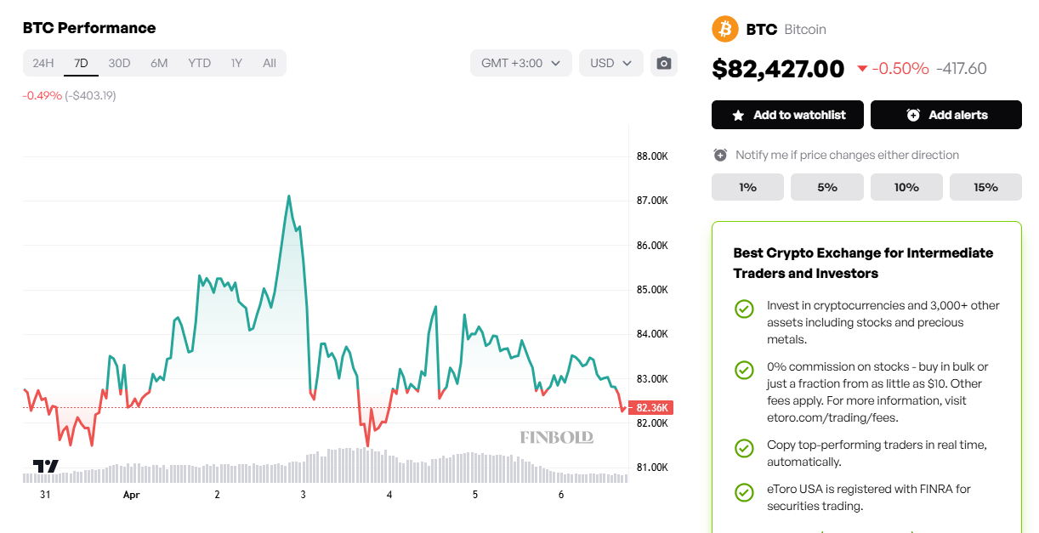The width and height of the screenshot is (1039, 533).
Task: Open the GMT +3:00 timezone dropdown
Action: (x=520, y=63)
